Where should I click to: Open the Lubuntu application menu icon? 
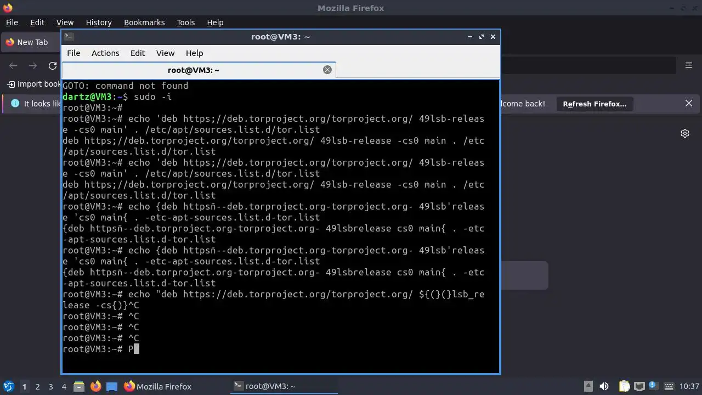[9, 386]
